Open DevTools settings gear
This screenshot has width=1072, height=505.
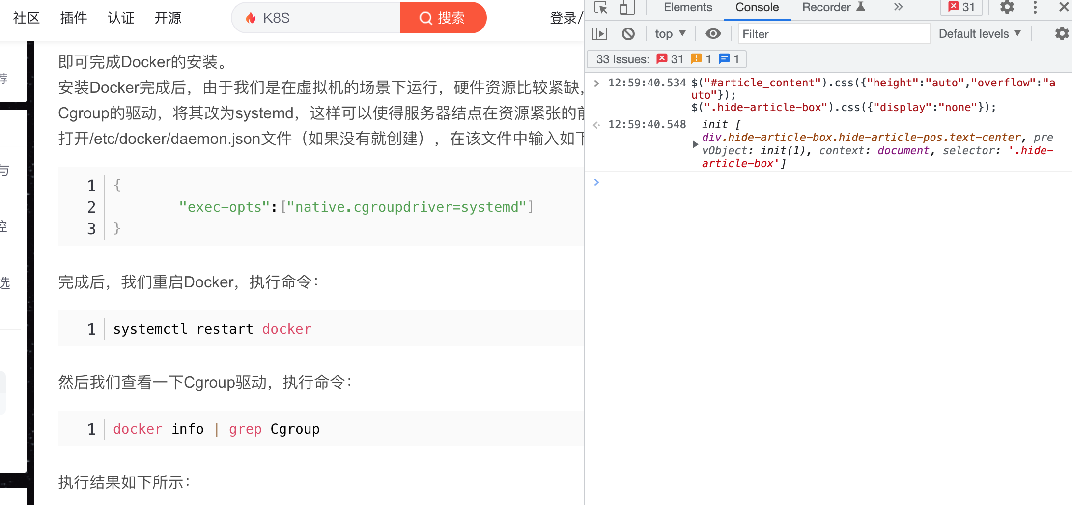point(1007,7)
